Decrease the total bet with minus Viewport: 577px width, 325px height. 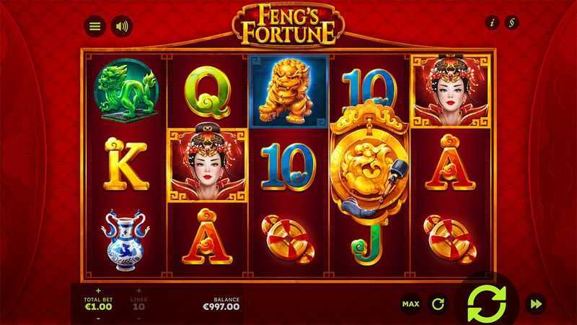[98, 318]
